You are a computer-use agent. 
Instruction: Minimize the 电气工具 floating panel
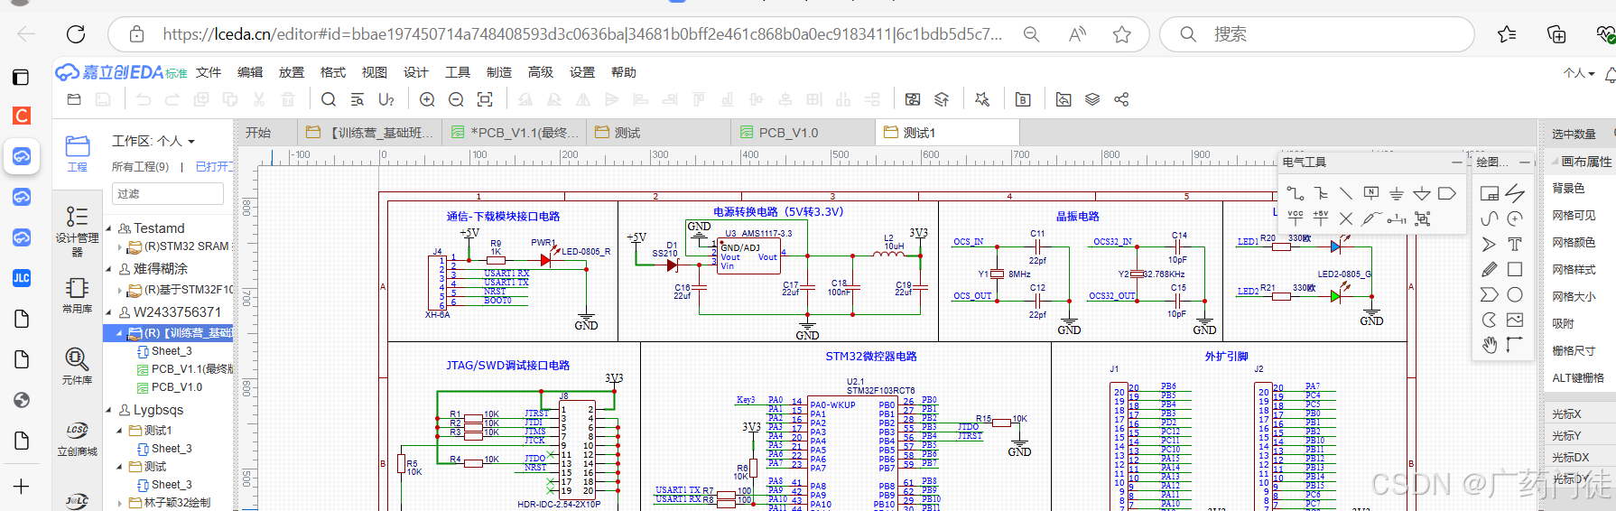(x=1456, y=163)
